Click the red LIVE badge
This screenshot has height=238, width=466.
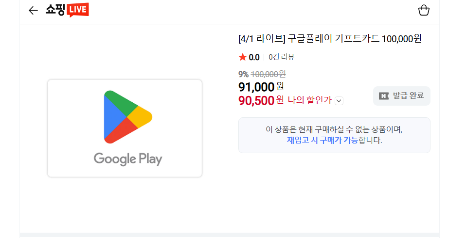coord(78,10)
